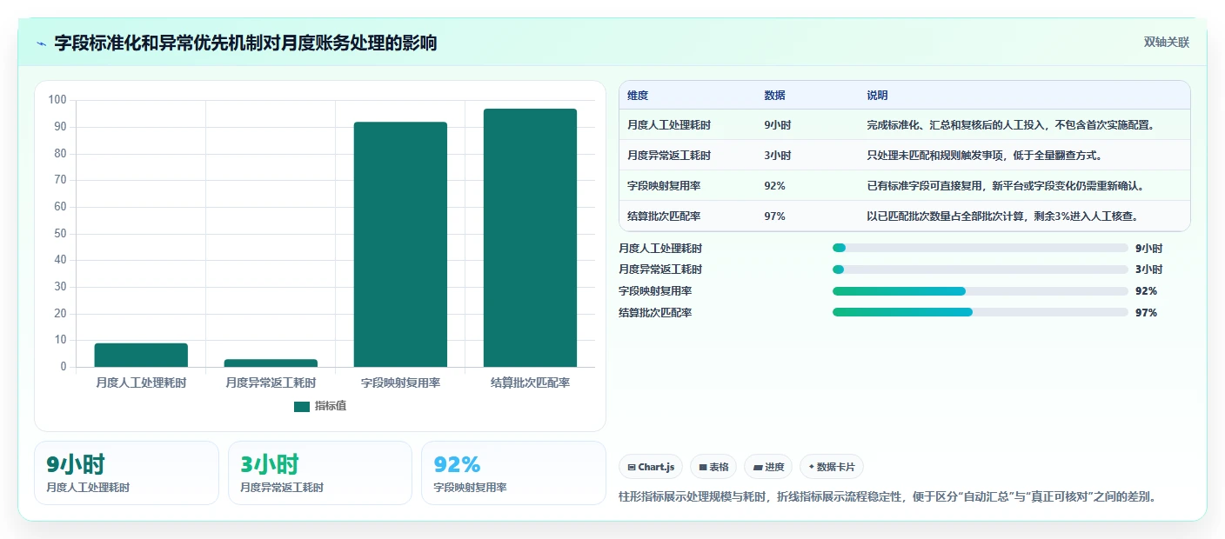Image resolution: width=1225 pixels, height=539 pixels.
Task: Click the 月度异常返工耗时 table row name
Action: [x=669, y=156]
